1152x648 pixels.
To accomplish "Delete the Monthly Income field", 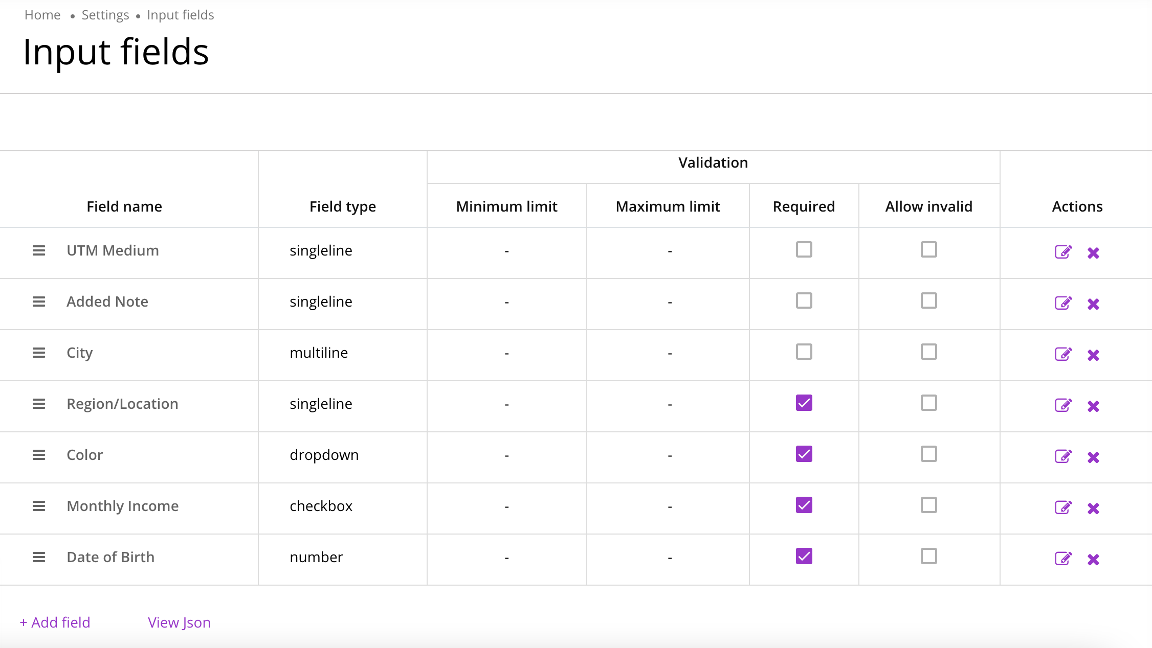I will (1093, 508).
